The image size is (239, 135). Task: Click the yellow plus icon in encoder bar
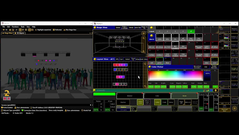pos(215,90)
